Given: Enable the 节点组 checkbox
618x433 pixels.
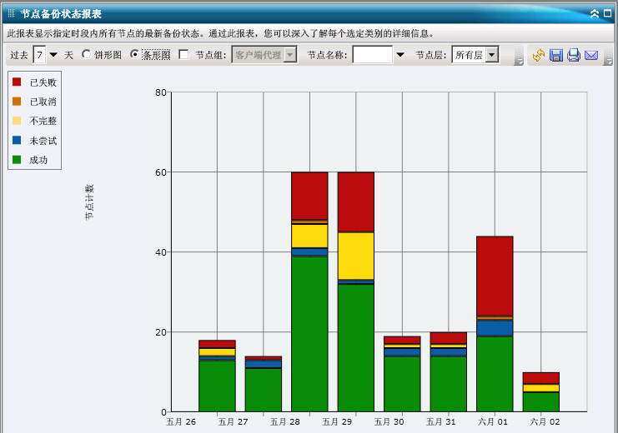Looking at the screenshot, I should pyautogui.click(x=183, y=54).
